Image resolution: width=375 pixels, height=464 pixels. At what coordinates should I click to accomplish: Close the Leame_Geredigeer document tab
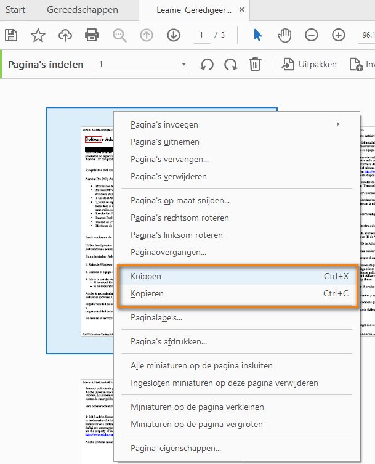241,10
